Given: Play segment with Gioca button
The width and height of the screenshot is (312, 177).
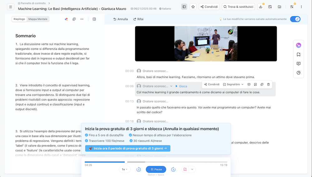Looking at the screenshot, I should tap(181, 86).
